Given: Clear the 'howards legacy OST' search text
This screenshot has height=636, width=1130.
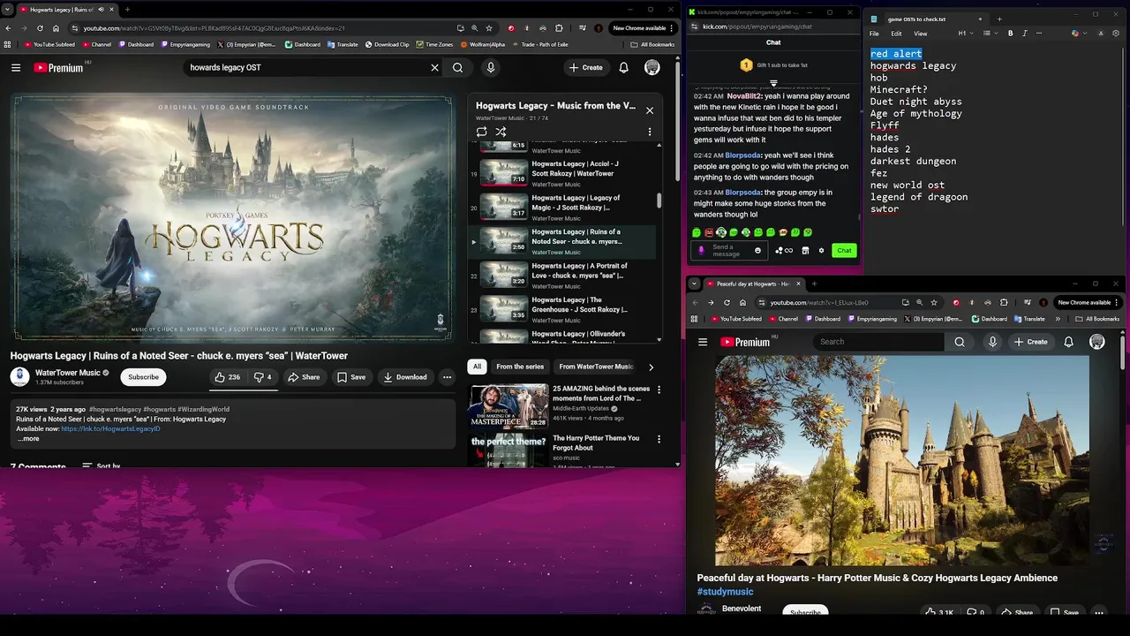Looking at the screenshot, I should point(434,67).
